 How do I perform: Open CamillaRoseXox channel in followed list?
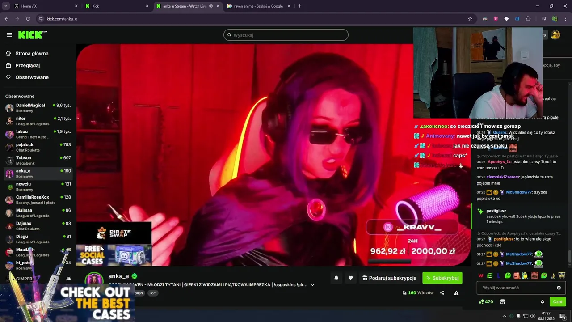click(x=38, y=199)
